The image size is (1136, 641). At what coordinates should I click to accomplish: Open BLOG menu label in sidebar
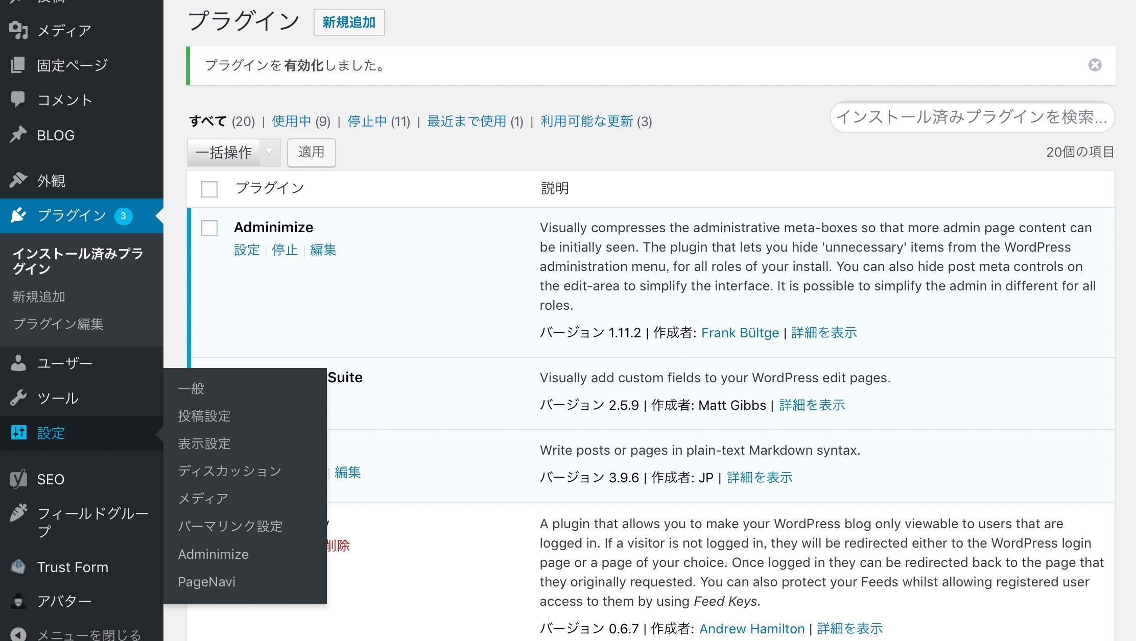(56, 135)
